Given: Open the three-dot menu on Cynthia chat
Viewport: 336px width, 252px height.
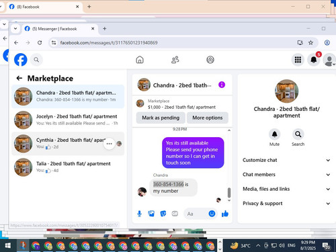Looking at the screenshot, I should [x=109, y=144].
